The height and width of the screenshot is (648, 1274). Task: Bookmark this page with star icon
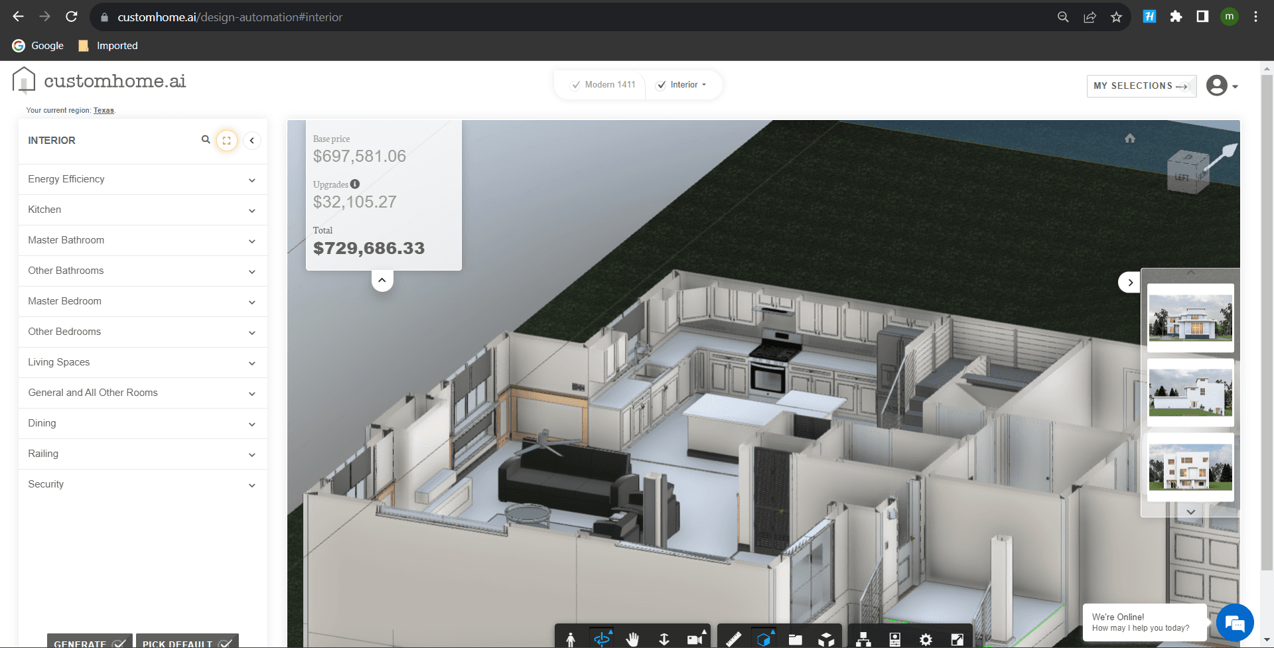click(1116, 17)
